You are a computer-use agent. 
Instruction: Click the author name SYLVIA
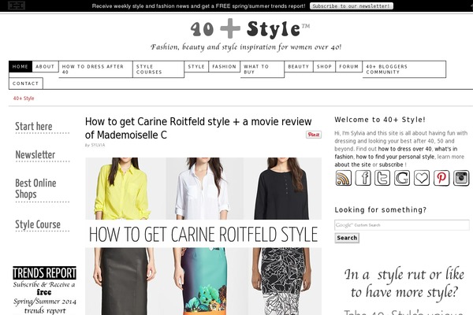98,145
